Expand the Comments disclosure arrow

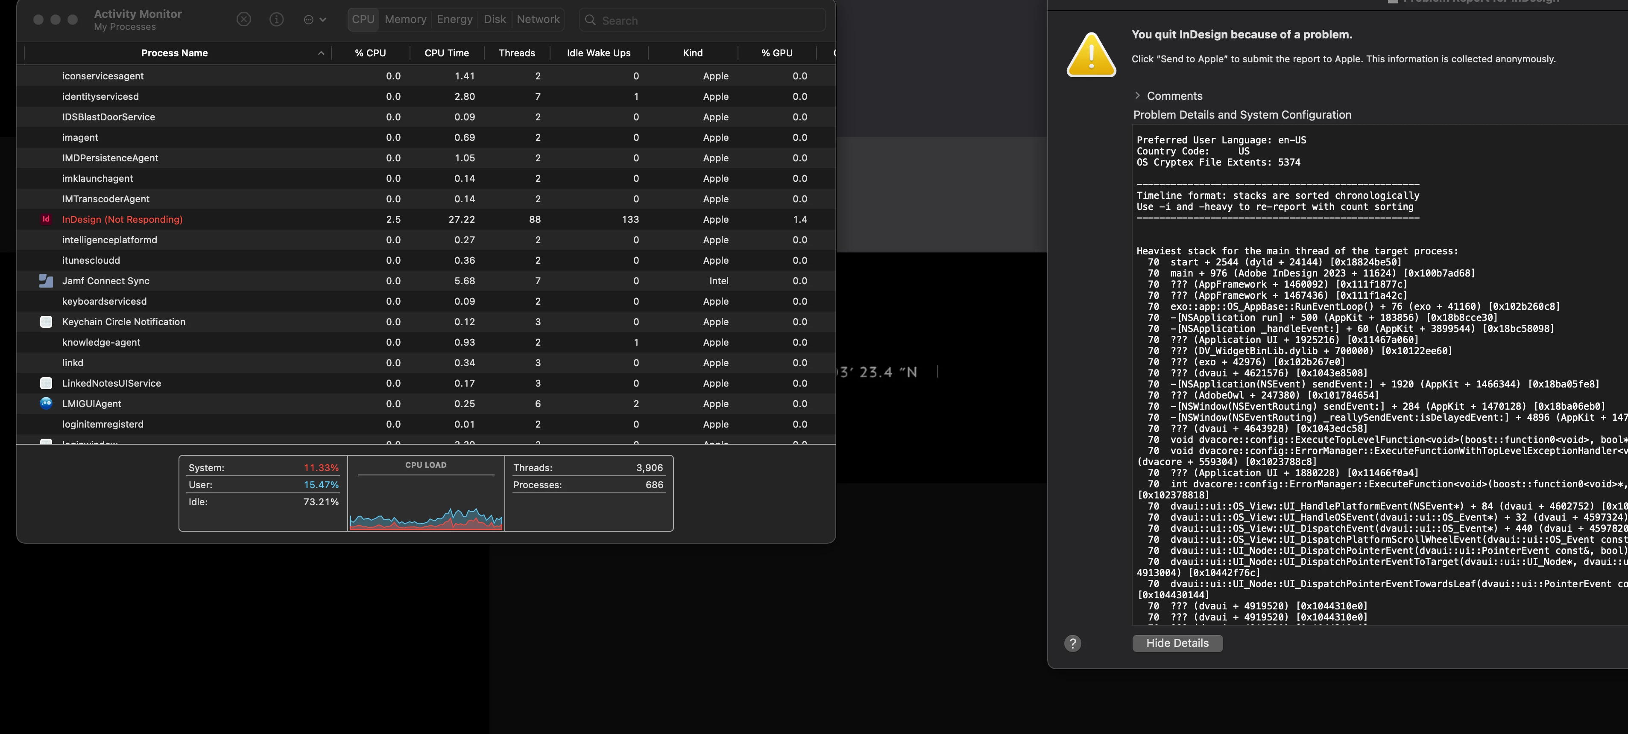[1137, 96]
